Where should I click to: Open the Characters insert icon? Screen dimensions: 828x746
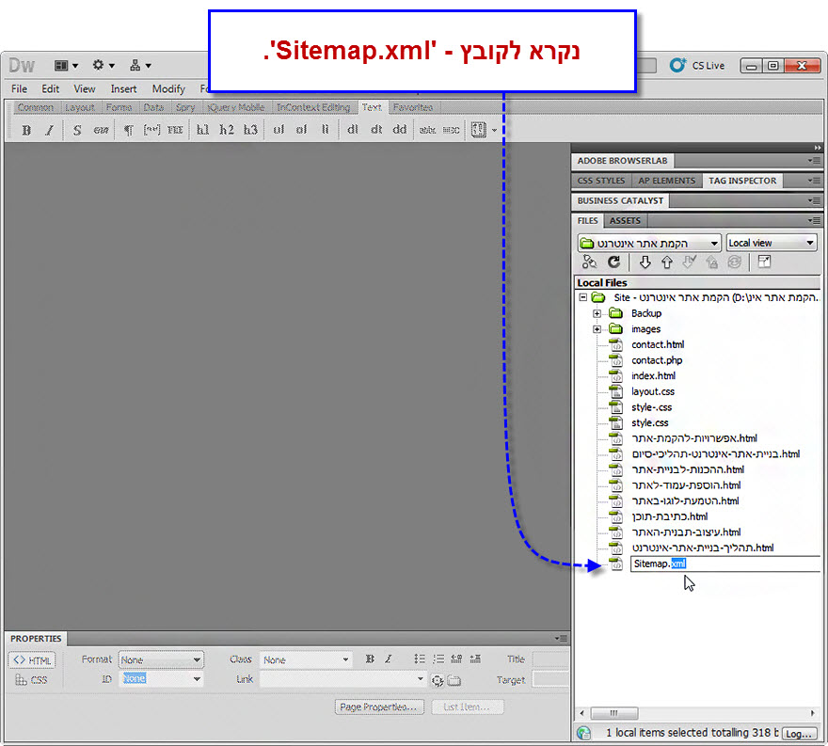pyautogui.click(x=478, y=130)
